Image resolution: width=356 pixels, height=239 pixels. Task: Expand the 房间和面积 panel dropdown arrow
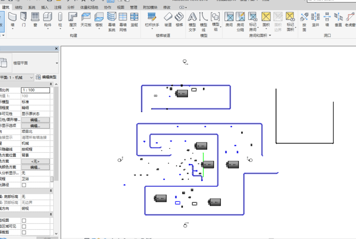tap(270, 35)
